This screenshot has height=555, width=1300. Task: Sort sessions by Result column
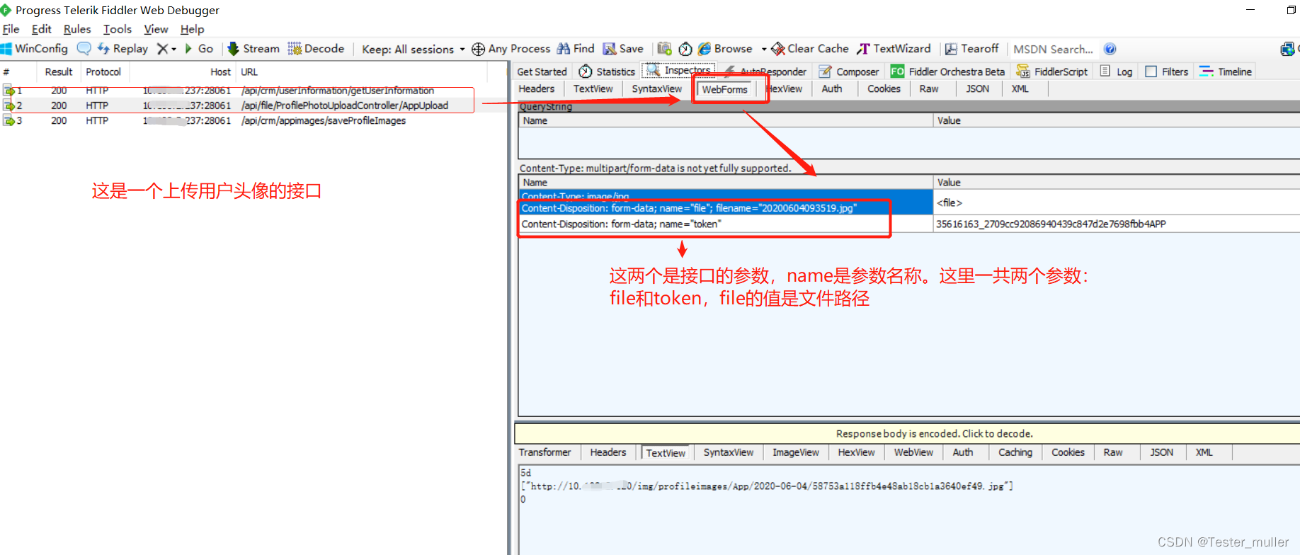point(59,71)
